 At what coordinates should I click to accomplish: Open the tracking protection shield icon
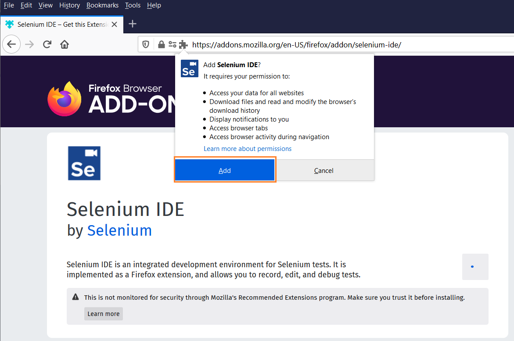pos(146,44)
